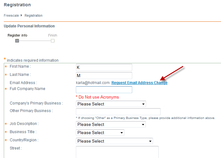Viewport: 221px width, 158px height.
Task: Select the Register info step marker
Action: 17,41
